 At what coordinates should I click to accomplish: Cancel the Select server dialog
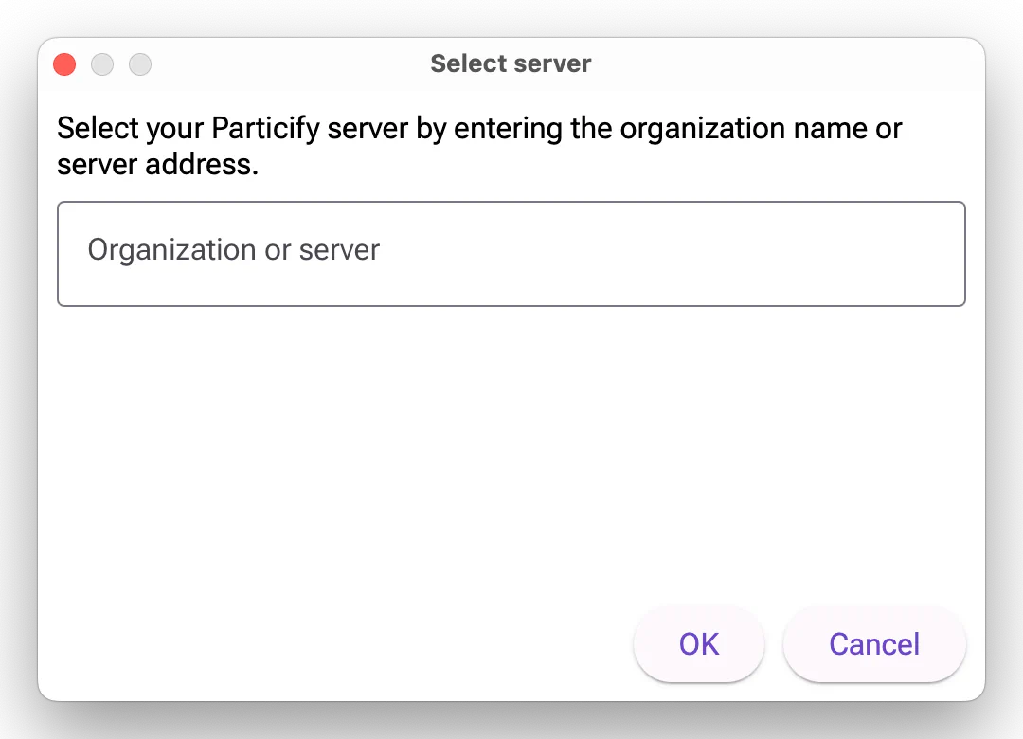click(873, 644)
